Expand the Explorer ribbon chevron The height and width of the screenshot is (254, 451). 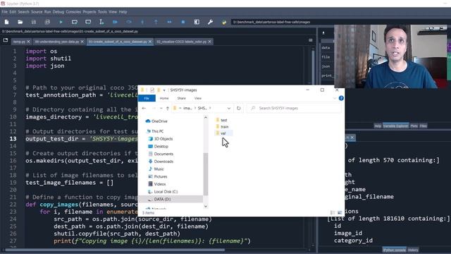pos(334,98)
